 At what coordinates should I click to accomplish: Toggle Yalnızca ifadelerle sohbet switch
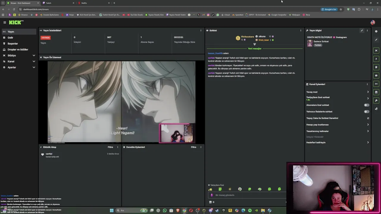click(x=366, y=111)
